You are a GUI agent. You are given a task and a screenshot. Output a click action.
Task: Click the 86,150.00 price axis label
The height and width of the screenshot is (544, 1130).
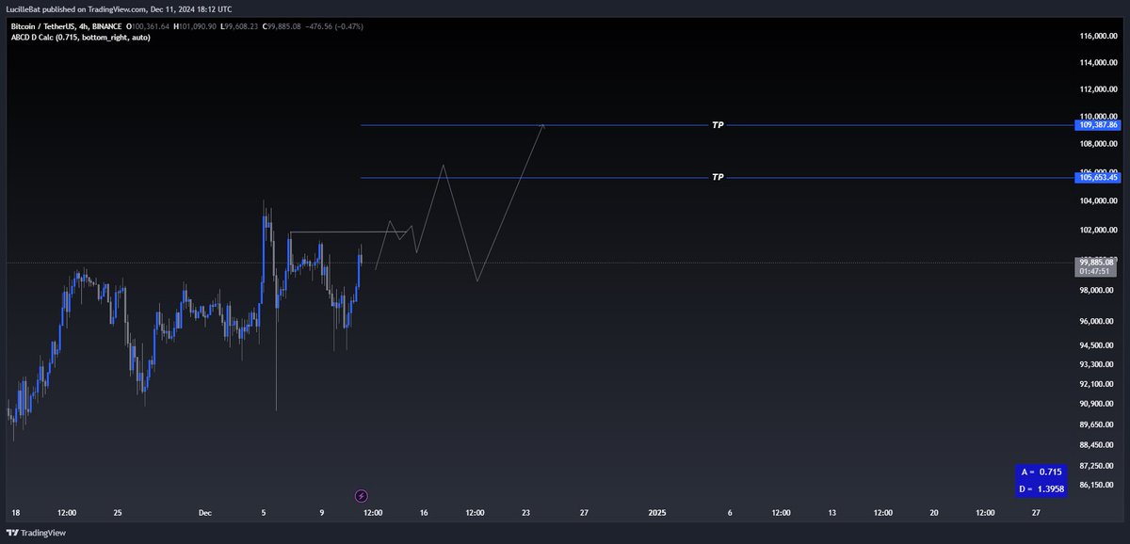click(x=1099, y=485)
